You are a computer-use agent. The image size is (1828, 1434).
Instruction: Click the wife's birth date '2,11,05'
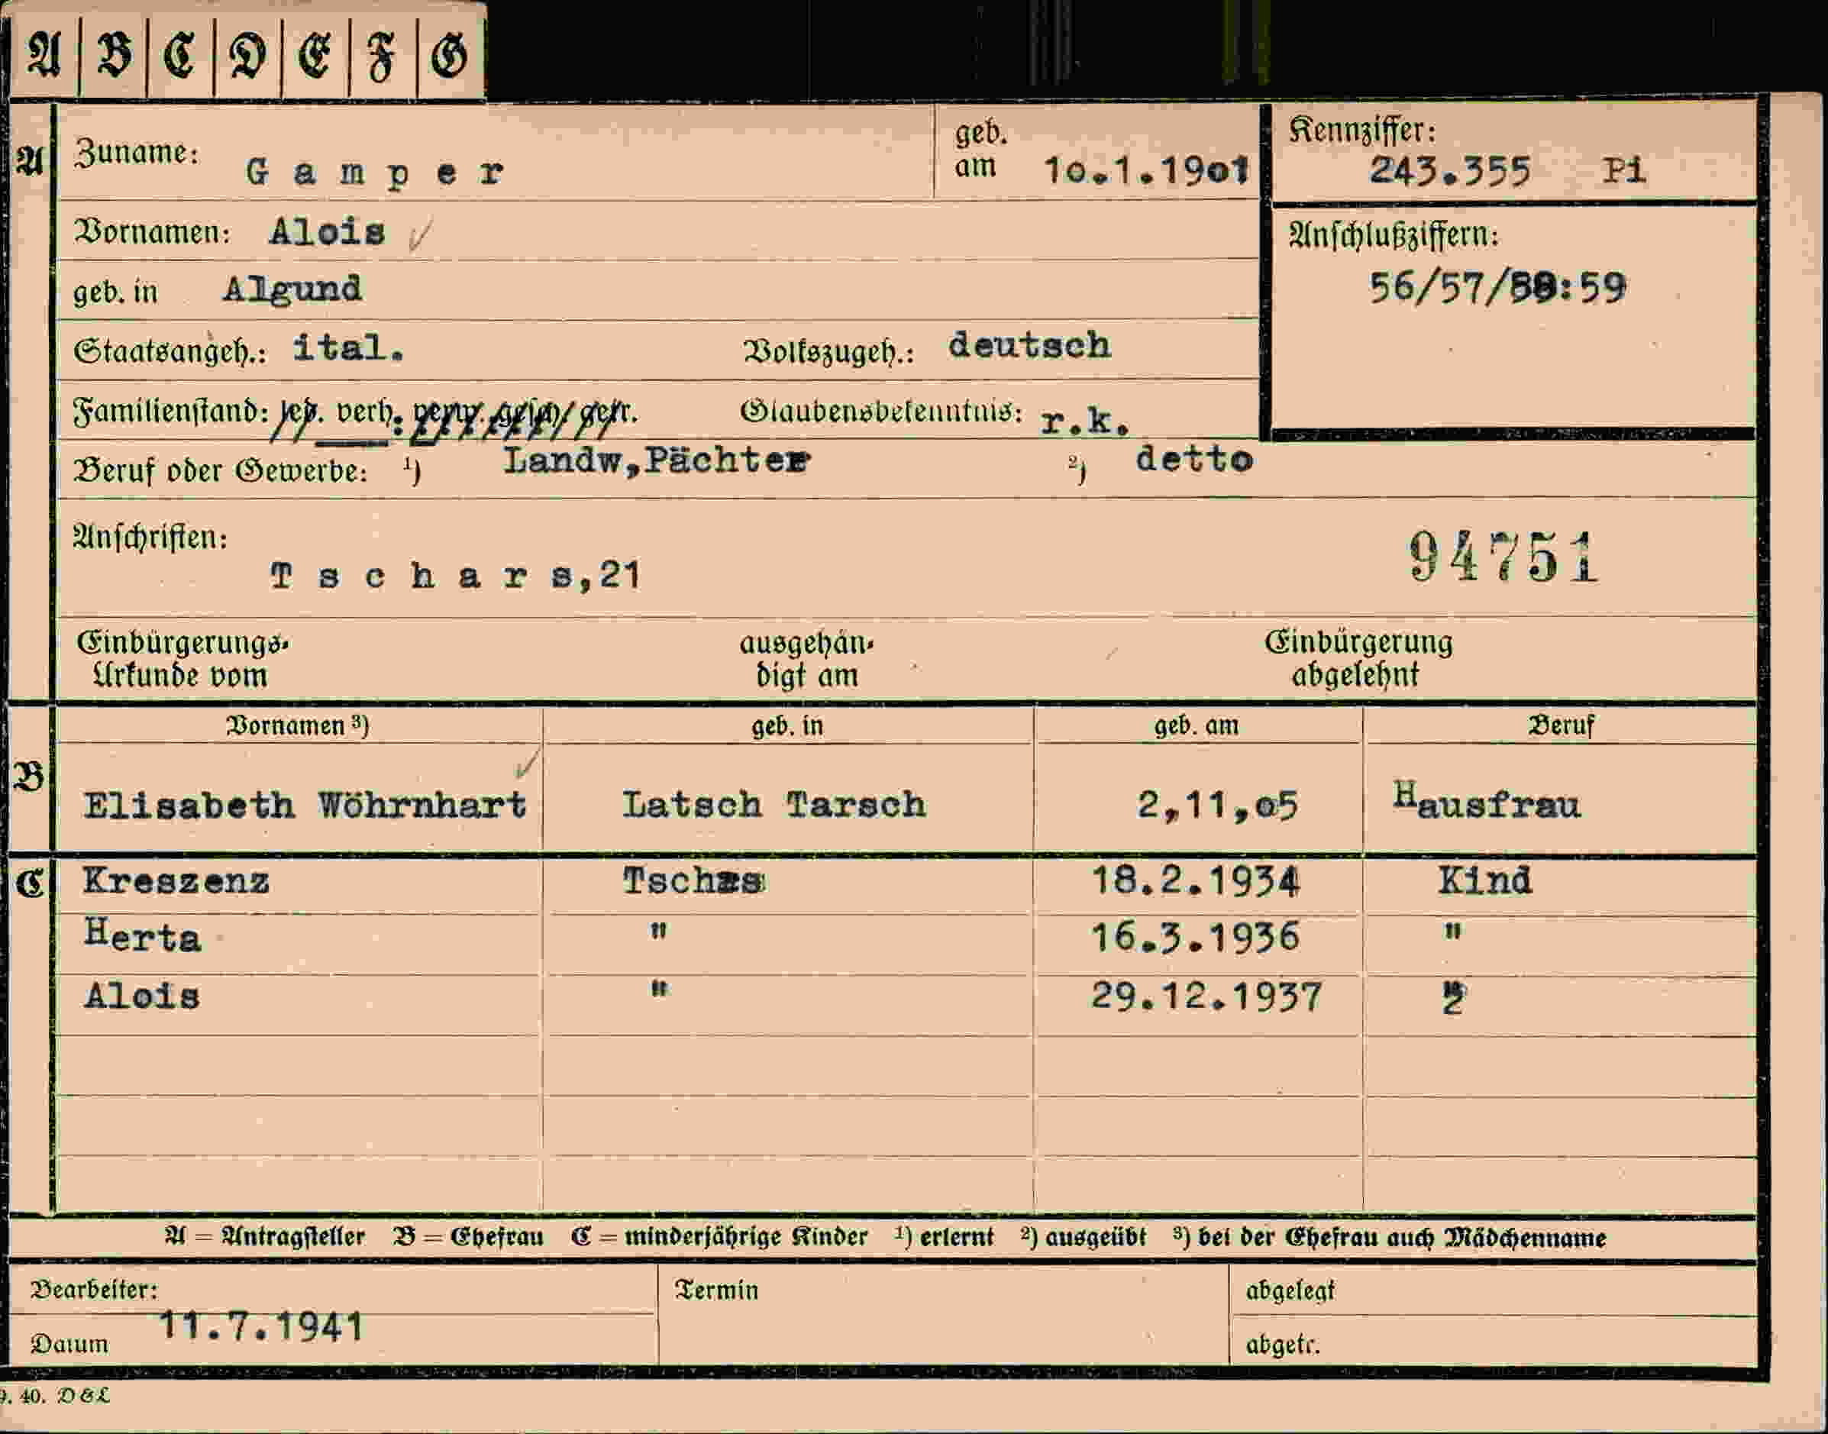[x=1218, y=806]
